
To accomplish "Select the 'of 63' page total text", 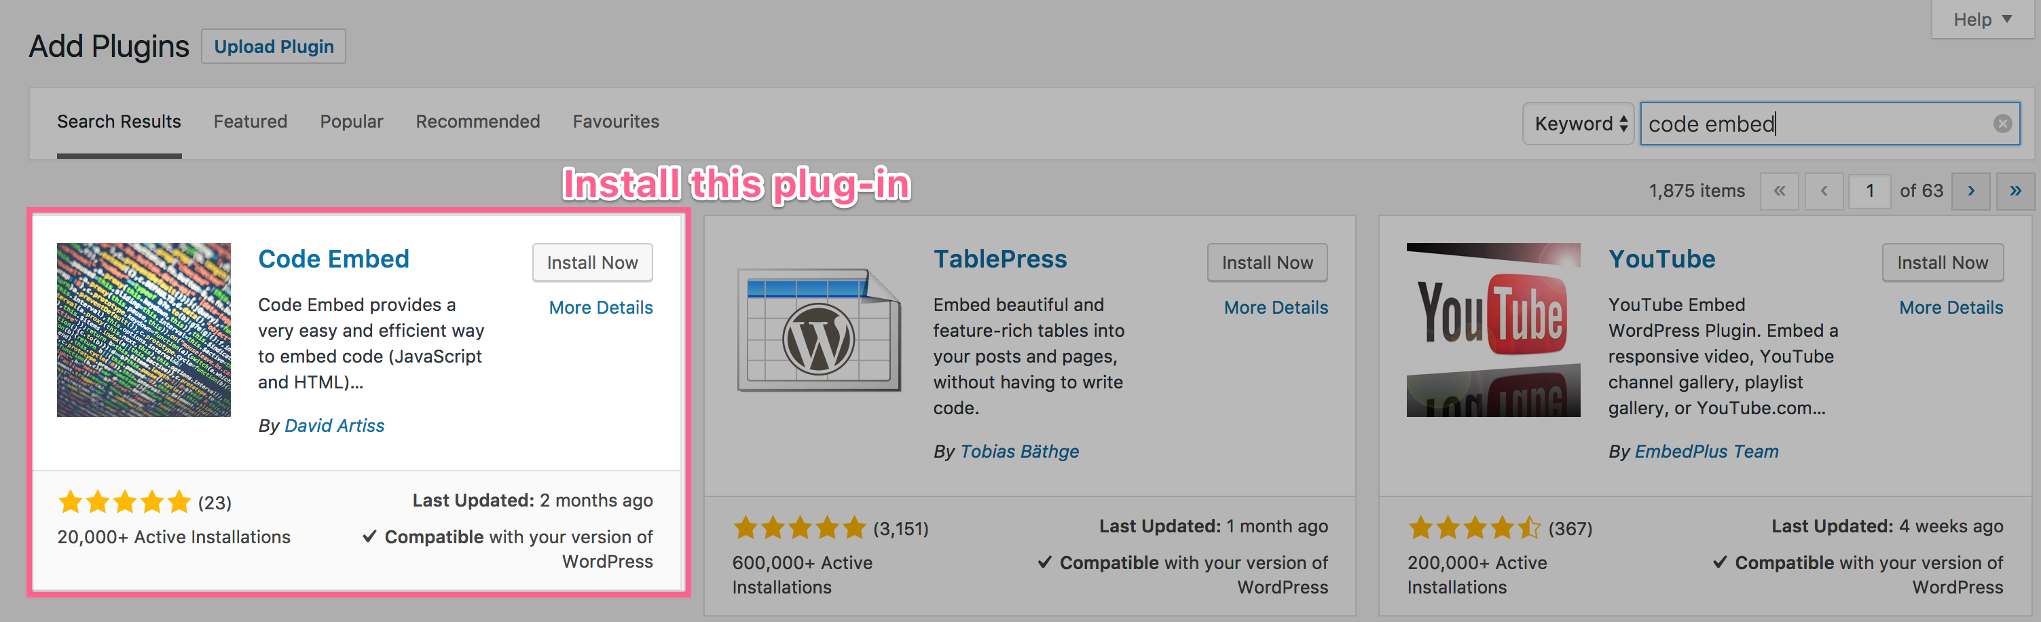I will click(1922, 191).
